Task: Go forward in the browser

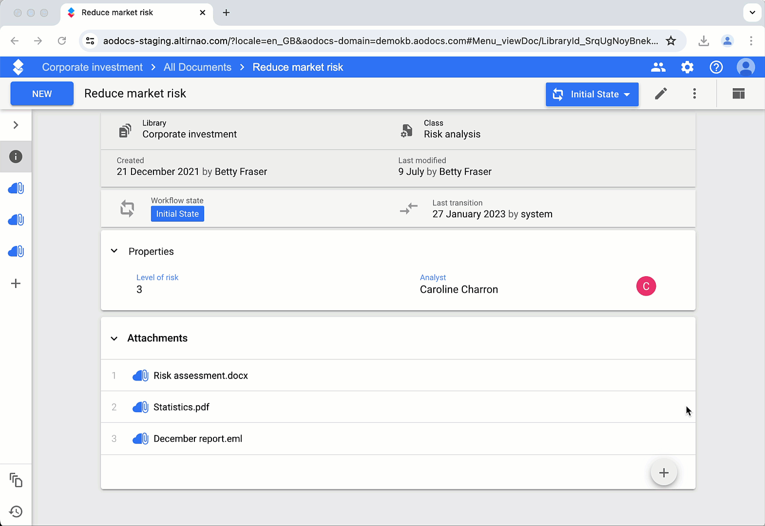Action: pyautogui.click(x=38, y=41)
